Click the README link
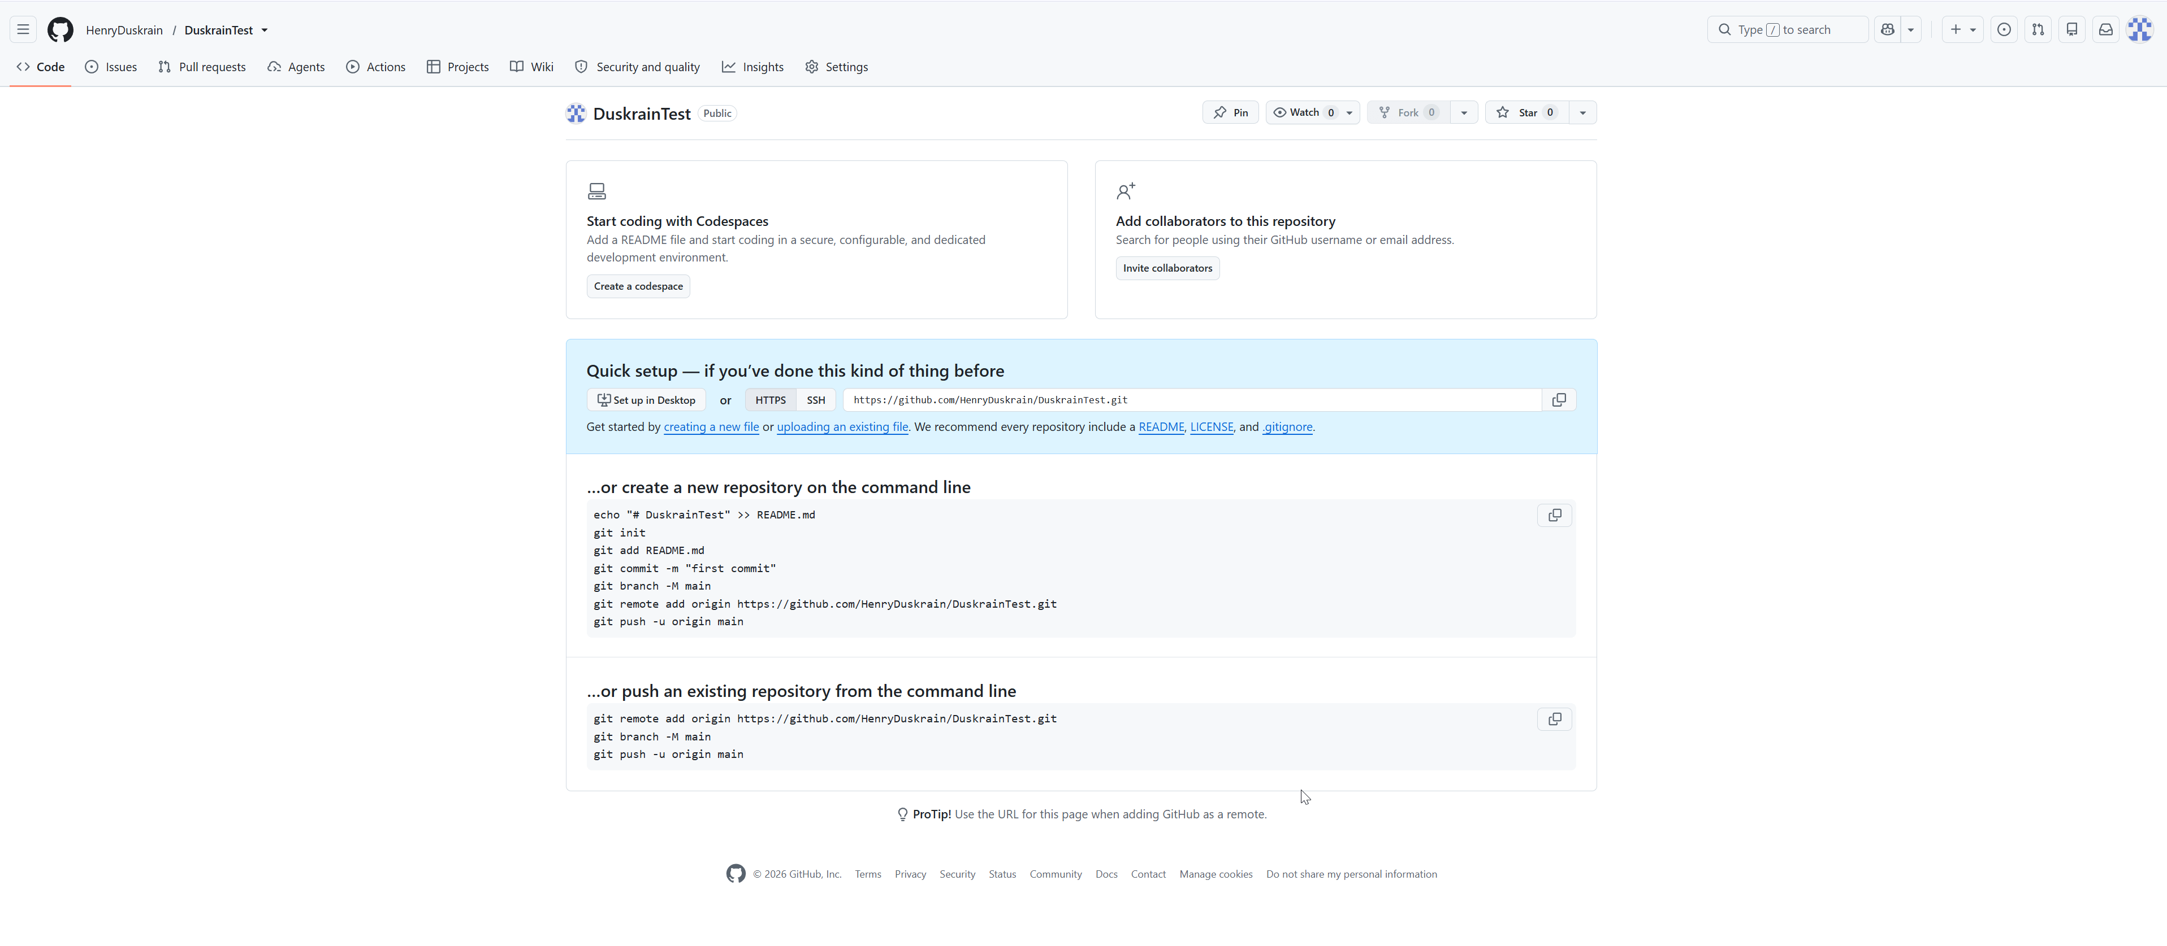Viewport: 2167px width, 946px height. pyautogui.click(x=1161, y=427)
